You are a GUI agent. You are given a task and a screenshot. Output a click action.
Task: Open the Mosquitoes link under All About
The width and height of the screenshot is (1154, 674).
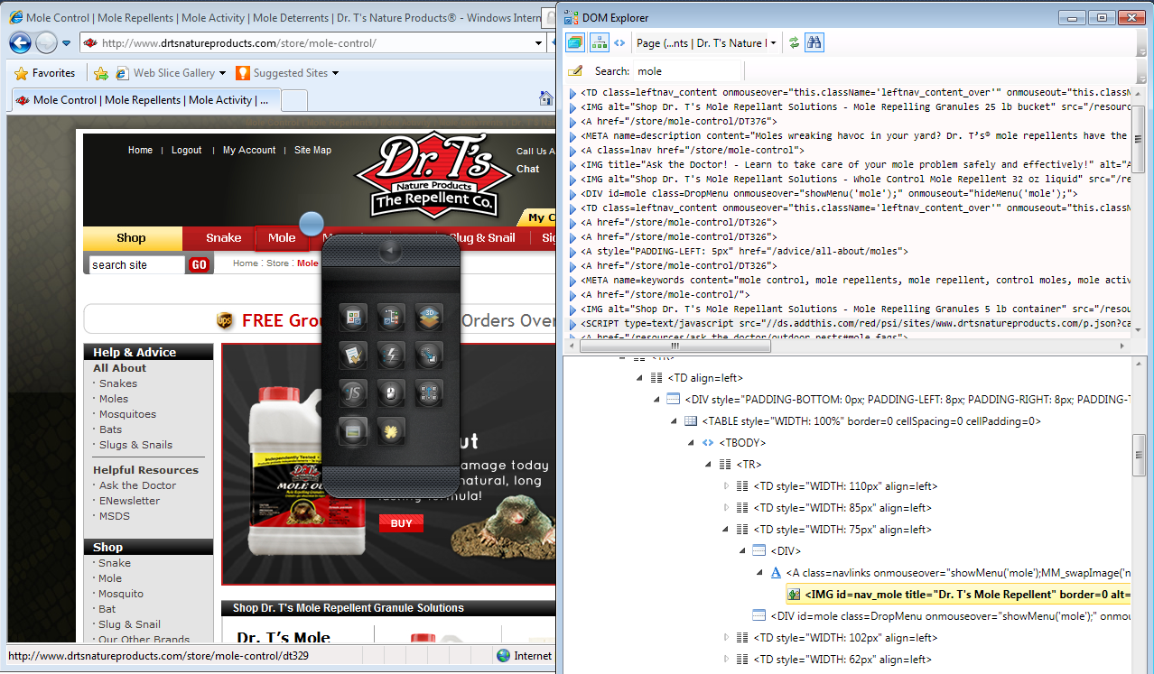[x=127, y=414]
